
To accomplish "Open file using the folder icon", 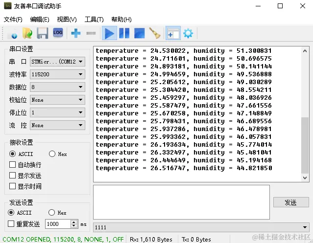I will point(27,33).
